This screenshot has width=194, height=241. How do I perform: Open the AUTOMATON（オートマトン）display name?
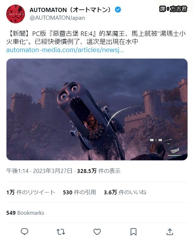point(70,10)
